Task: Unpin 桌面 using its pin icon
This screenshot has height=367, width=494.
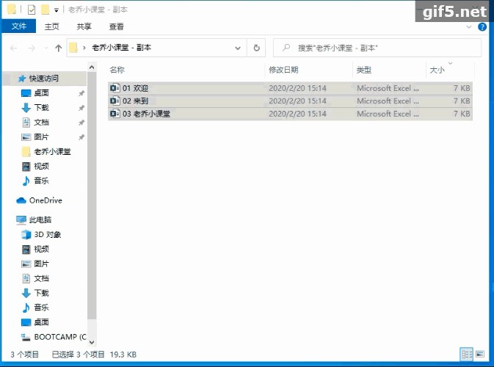Action: coord(81,93)
